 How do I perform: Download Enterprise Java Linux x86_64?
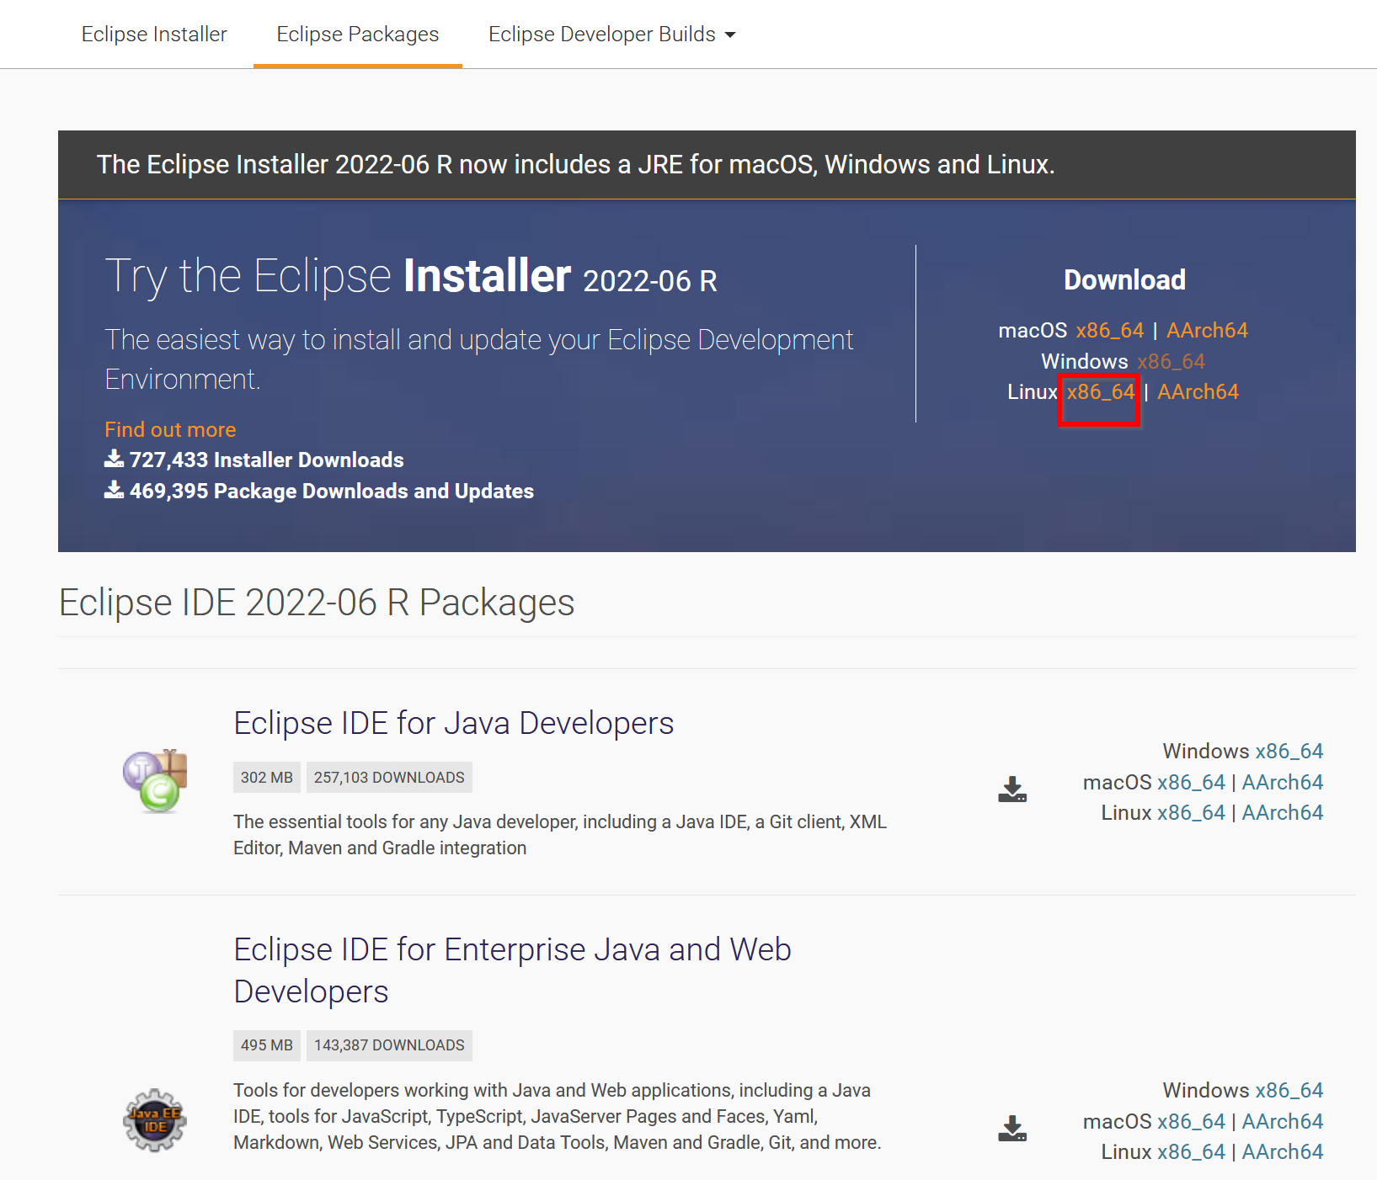pos(1191,1152)
